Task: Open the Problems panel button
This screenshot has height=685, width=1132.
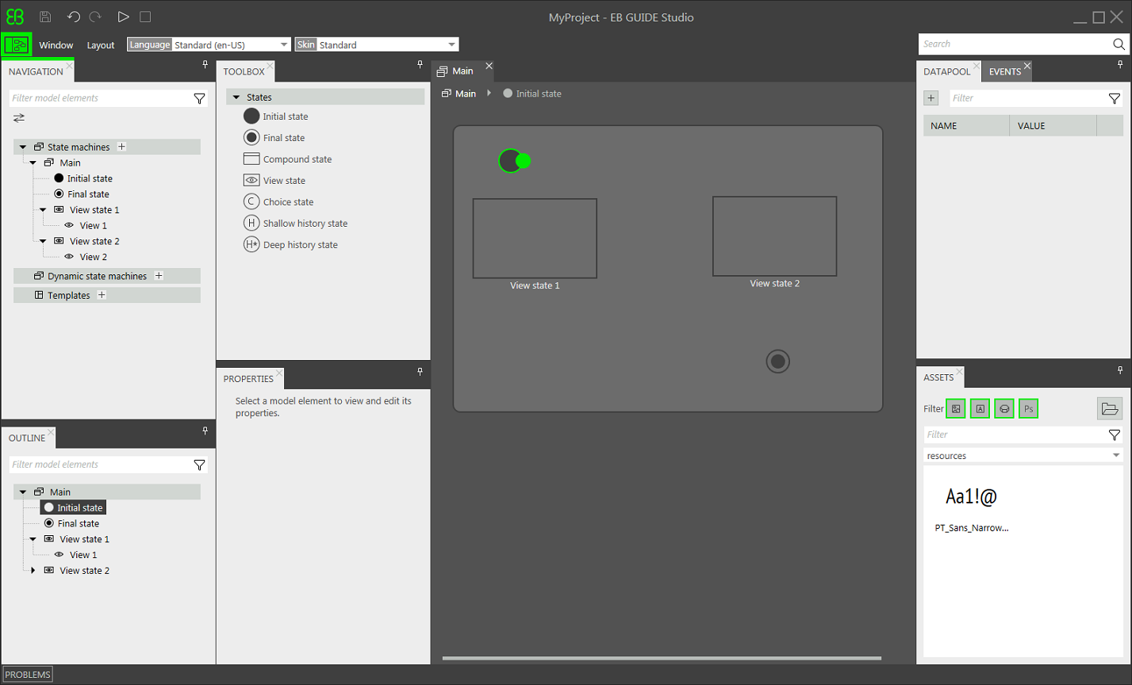Action: point(28,675)
